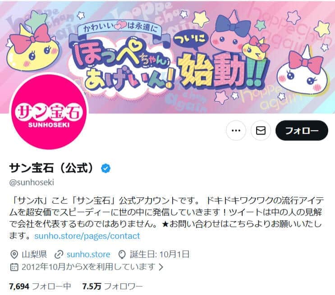Click the blue verified badge
The width and height of the screenshot is (335, 295).
[x=106, y=168]
